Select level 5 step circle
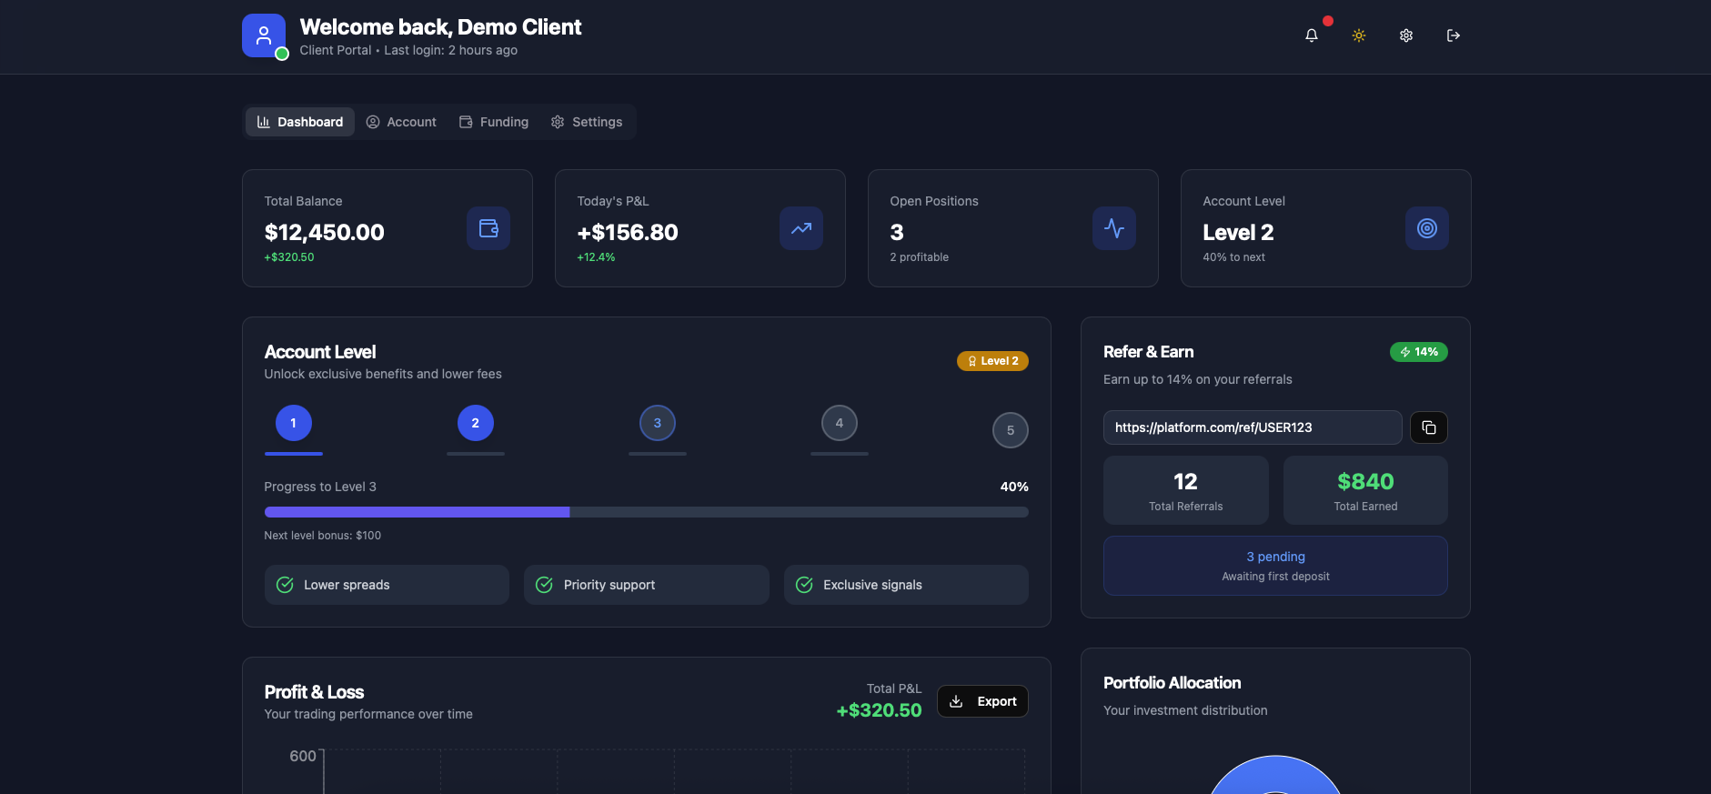 click(1010, 430)
